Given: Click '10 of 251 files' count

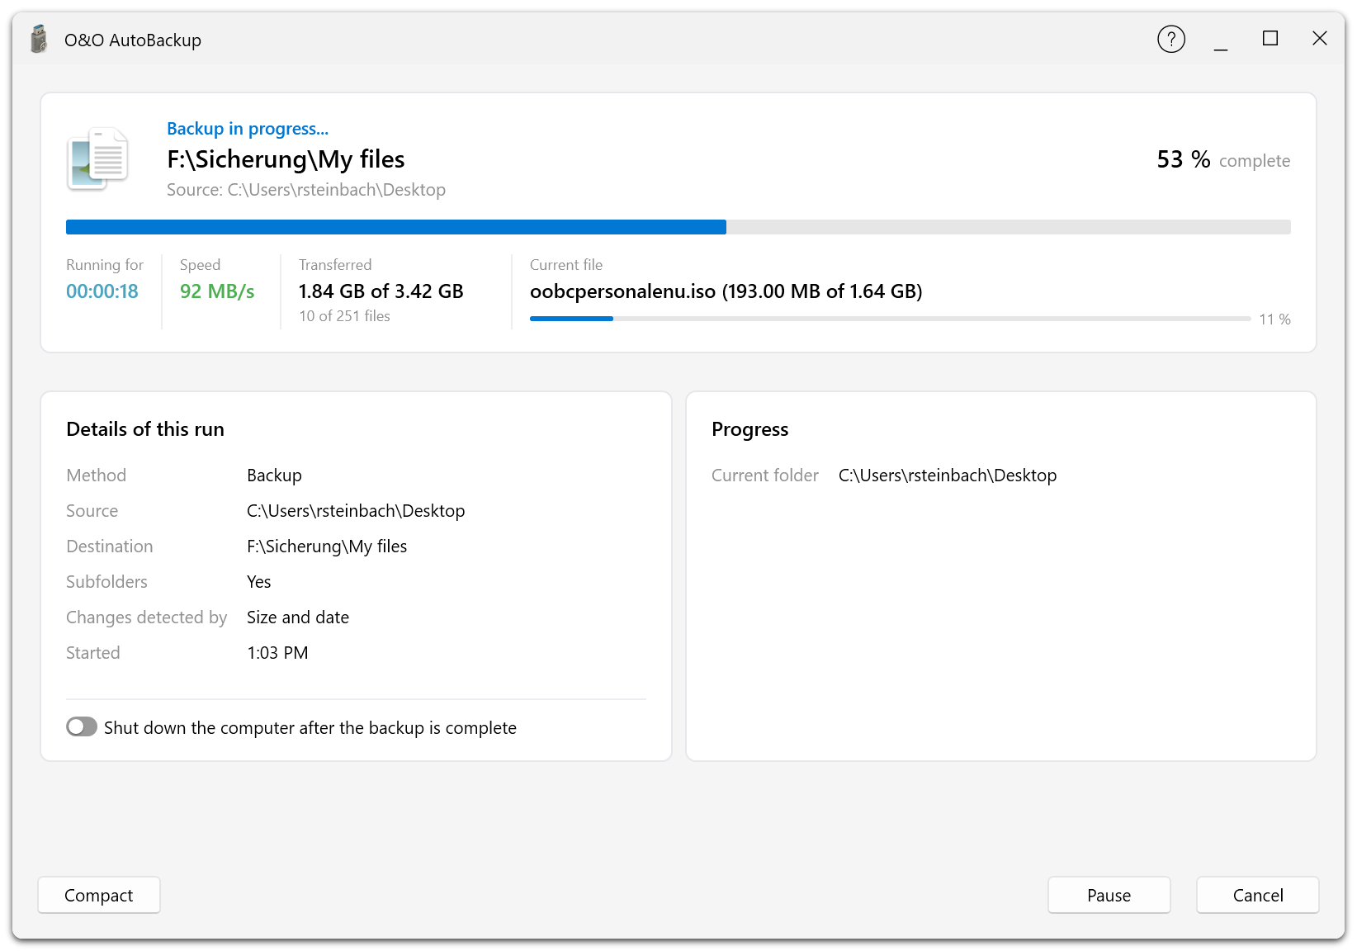Looking at the screenshot, I should point(344,316).
